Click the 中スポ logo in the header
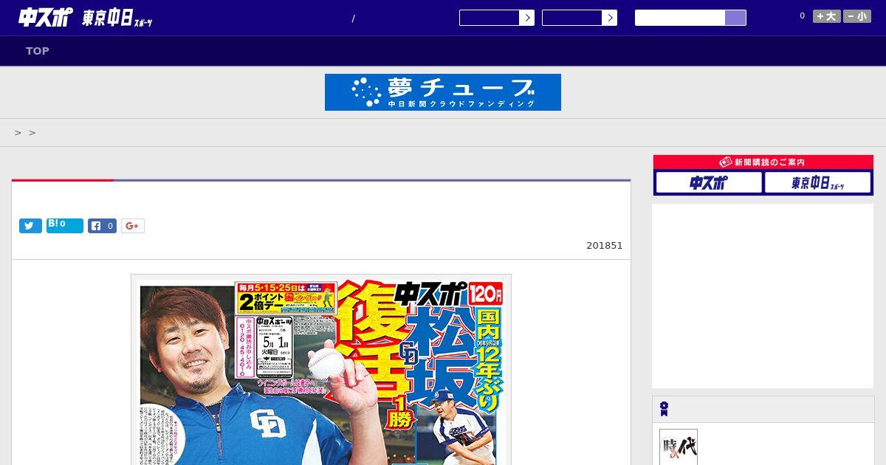This screenshot has width=886, height=465. pos(46,18)
